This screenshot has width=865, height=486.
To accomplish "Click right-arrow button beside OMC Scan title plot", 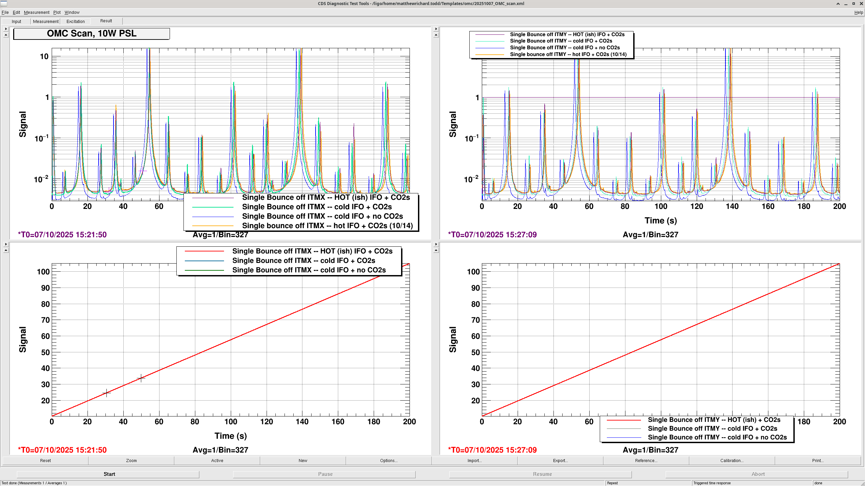I will click(x=6, y=29).
